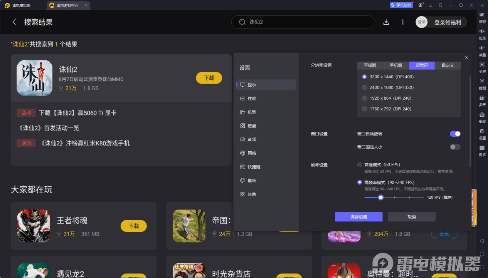488x278 pixels.
Task: Tap the Android recent apps square button
Action: pyautogui.click(x=482, y=267)
